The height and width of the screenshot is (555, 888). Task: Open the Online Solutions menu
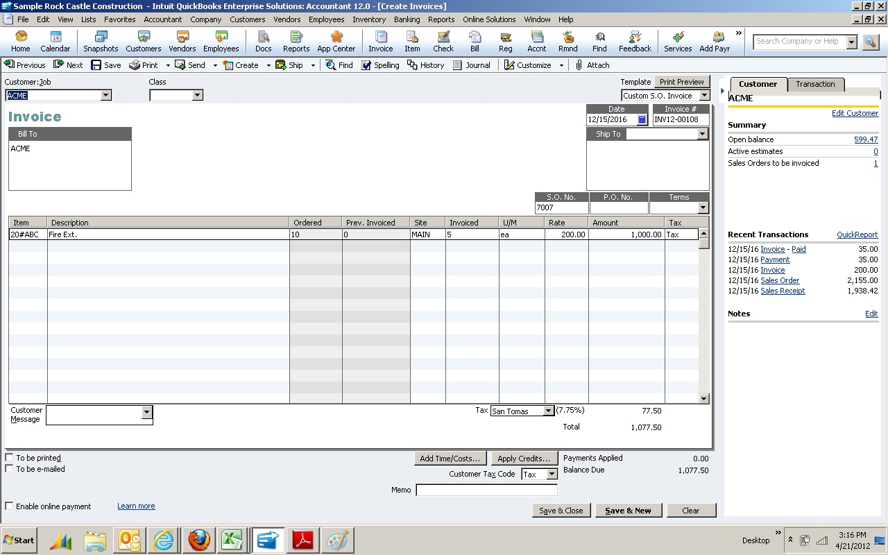tap(489, 19)
